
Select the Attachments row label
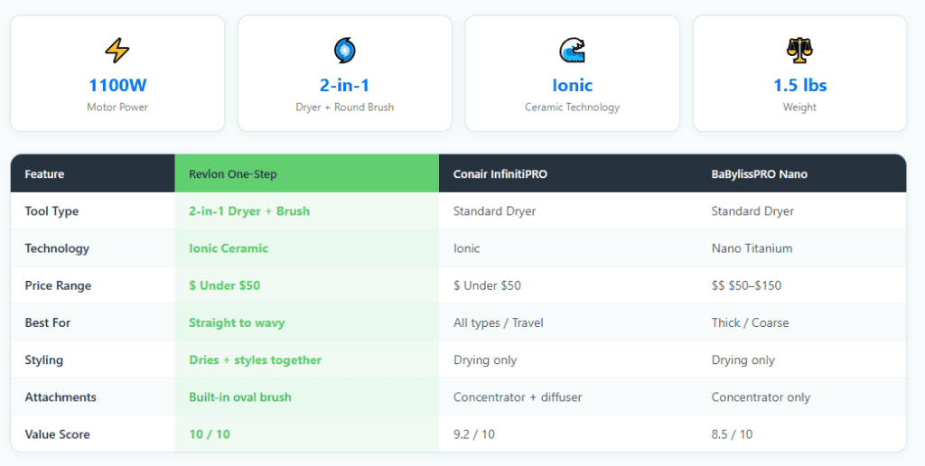point(61,397)
